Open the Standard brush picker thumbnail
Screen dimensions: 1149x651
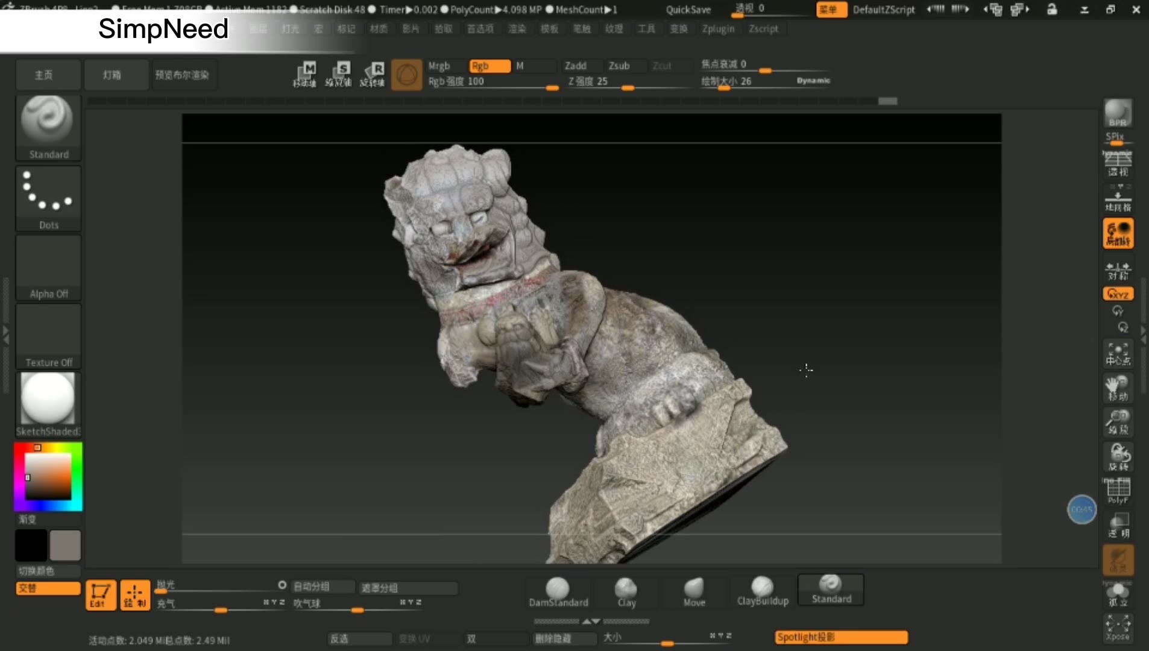(x=48, y=127)
